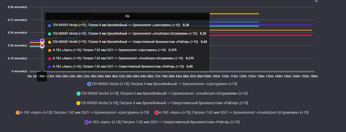Click x-axis label '125m'
The image size is (346, 132).
coord(252,77)
